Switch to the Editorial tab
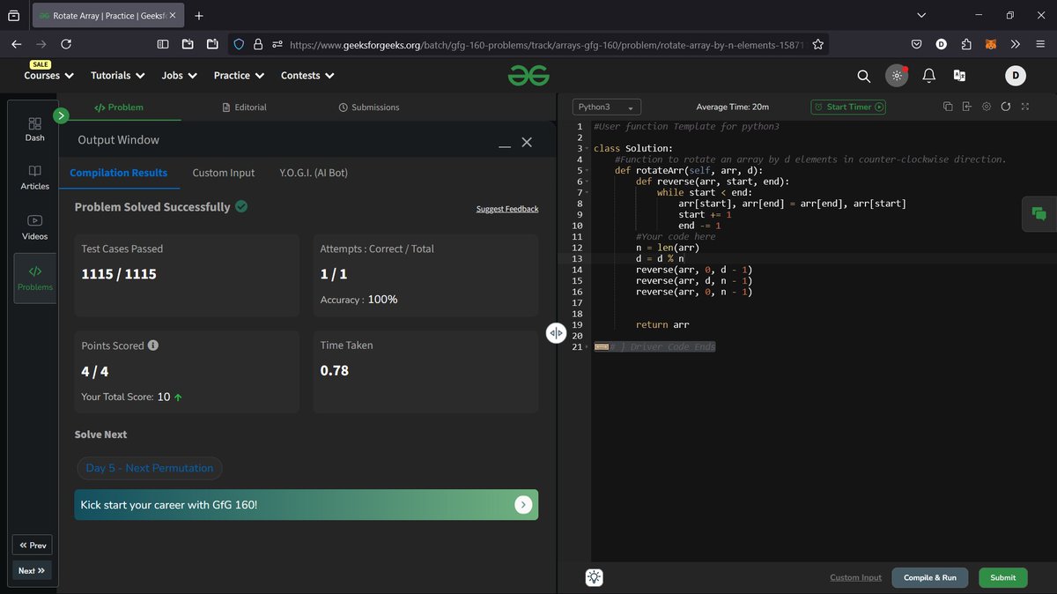 (245, 108)
